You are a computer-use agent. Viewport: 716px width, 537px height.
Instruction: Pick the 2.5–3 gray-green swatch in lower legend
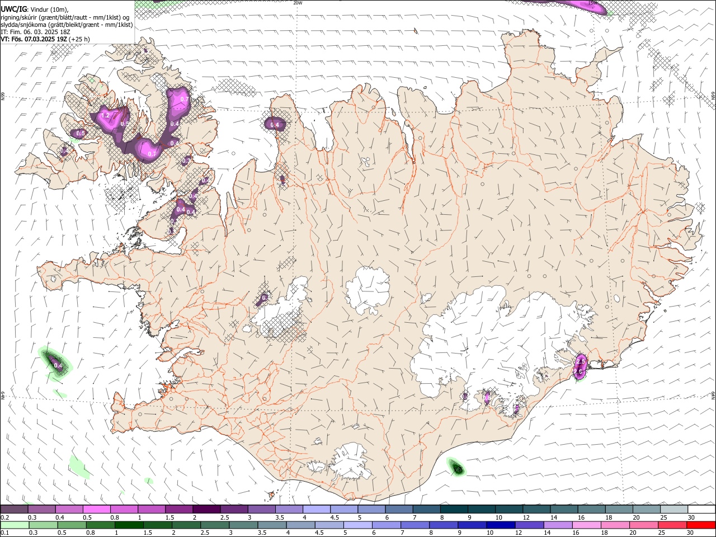[215, 525]
